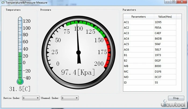Click the green thermometer level bar
188x109 pixels.
click(x=20, y=65)
